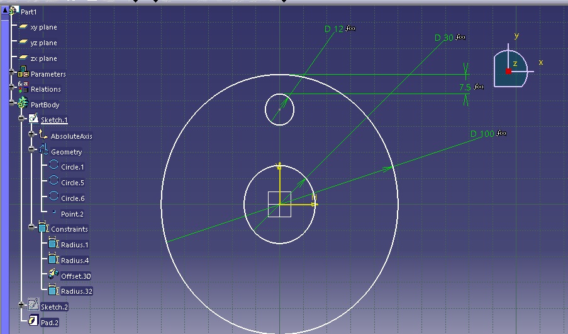Expand the Sketch.2 node
Image resolution: width=568 pixels, height=334 pixels.
(x=22, y=306)
